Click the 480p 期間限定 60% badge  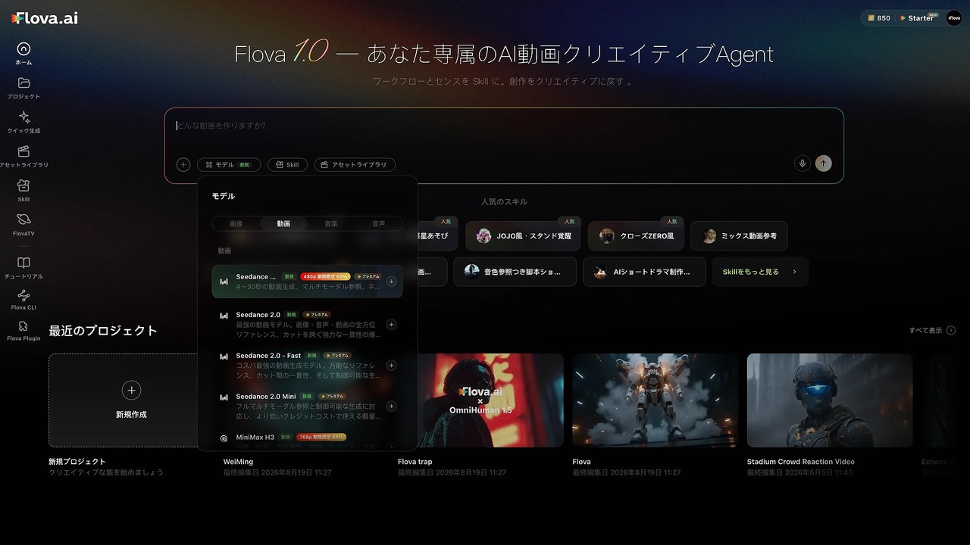click(x=325, y=276)
